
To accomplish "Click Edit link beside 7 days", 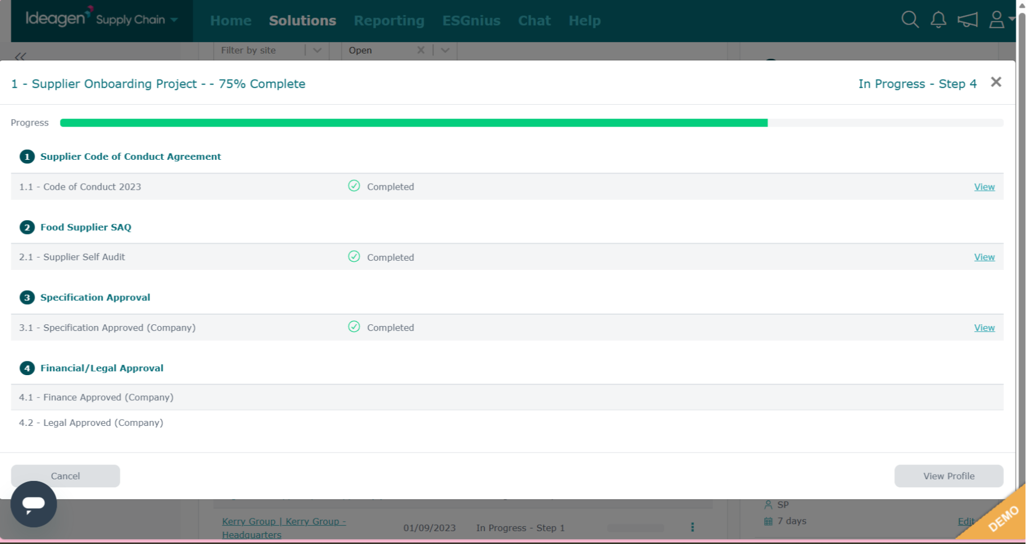I will pyautogui.click(x=966, y=522).
